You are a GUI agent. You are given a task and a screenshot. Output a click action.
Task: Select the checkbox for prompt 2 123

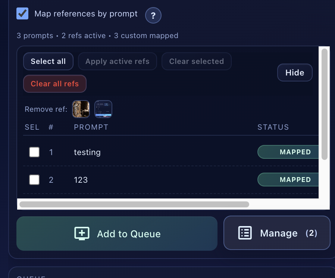pos(34,180)
